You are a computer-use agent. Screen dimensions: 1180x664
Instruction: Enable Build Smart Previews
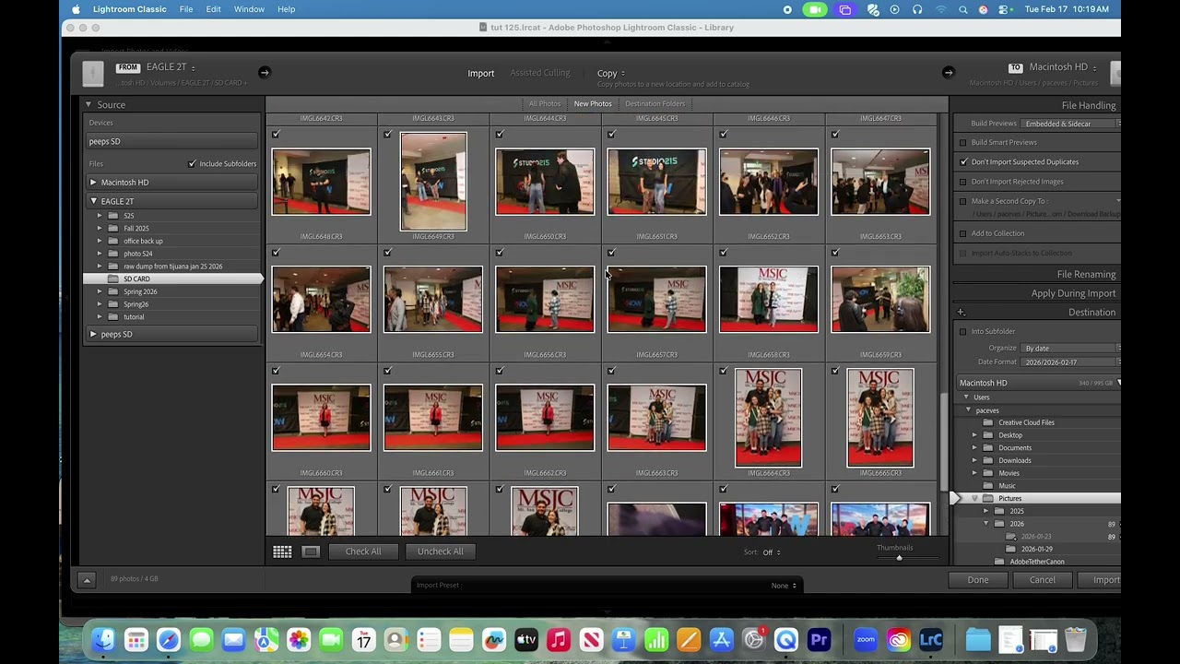[963, 143]
